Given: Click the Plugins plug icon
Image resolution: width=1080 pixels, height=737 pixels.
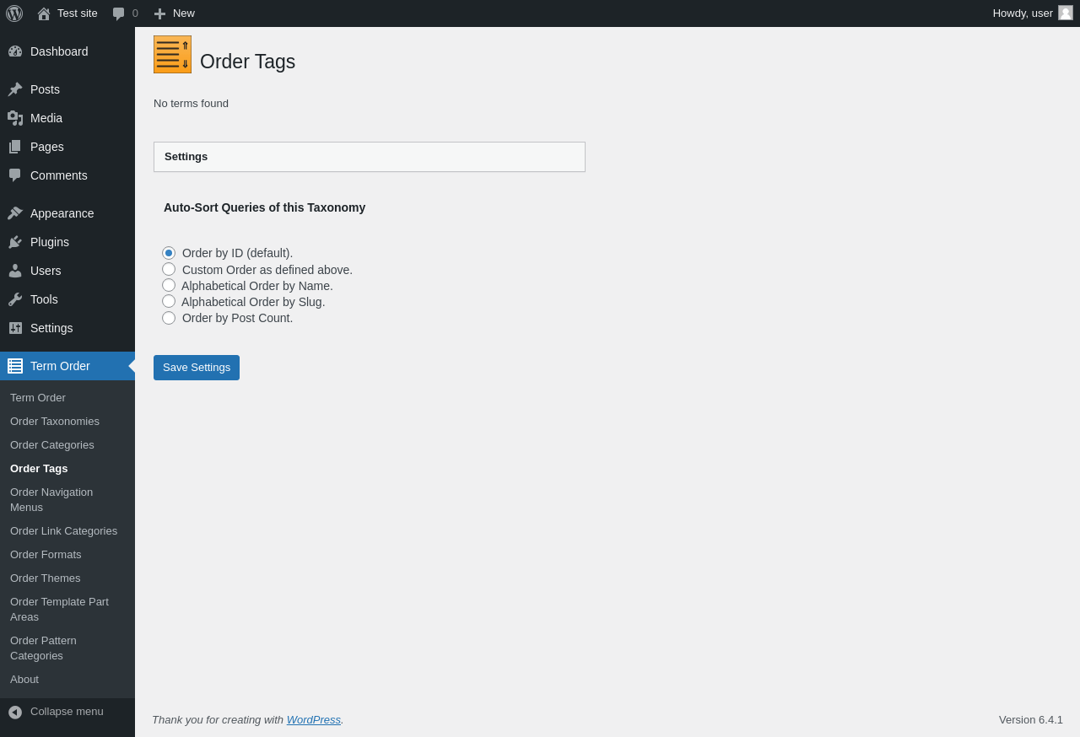Looking at the screenshot, I should [x=15, y=242].
